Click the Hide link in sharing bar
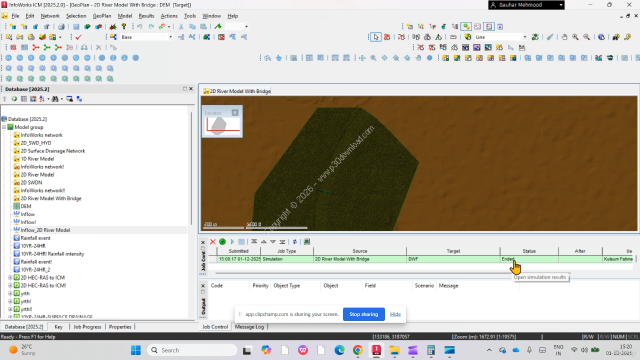 [395, 314]
